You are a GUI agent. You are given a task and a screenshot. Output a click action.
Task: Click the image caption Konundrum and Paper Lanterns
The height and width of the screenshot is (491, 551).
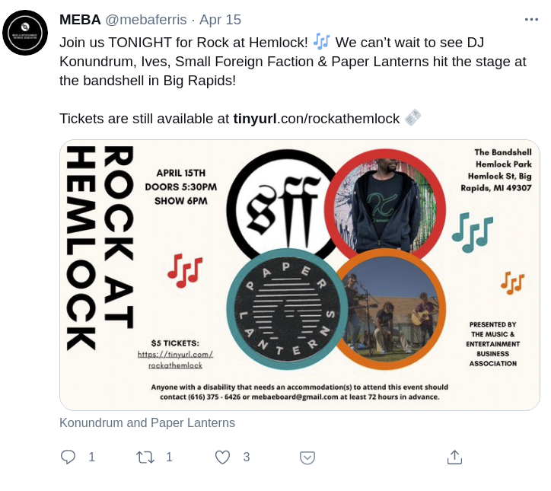pyautogui.click(x=147, y=422)
